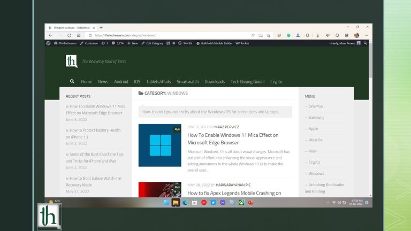Close the Windows Archives browser tab

pyautogui.click(x=94, y=28)
